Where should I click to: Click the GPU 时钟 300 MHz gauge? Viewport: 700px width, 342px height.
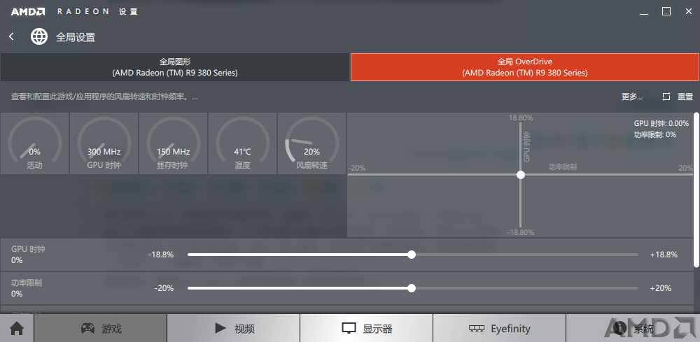104,143
